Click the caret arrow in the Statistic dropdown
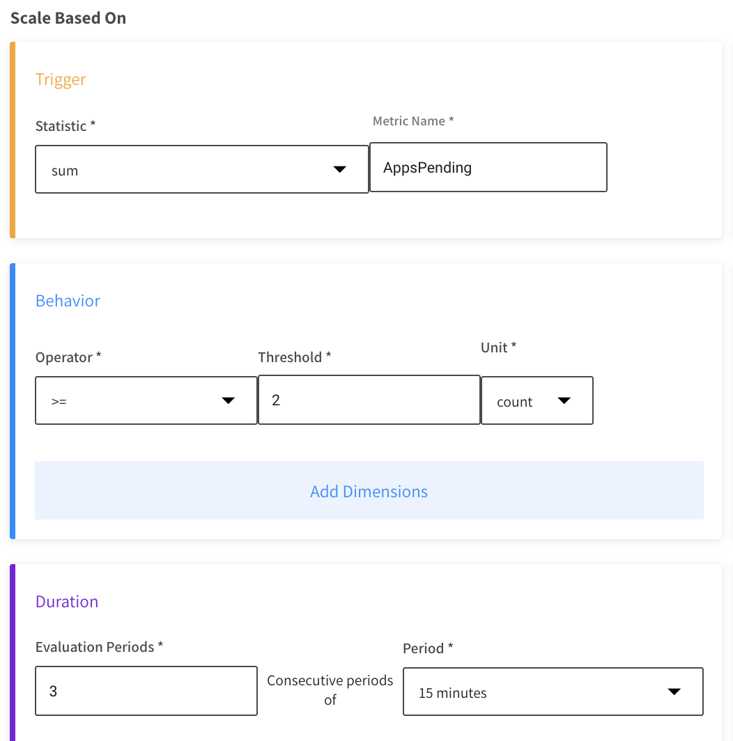 coord(339,169)
